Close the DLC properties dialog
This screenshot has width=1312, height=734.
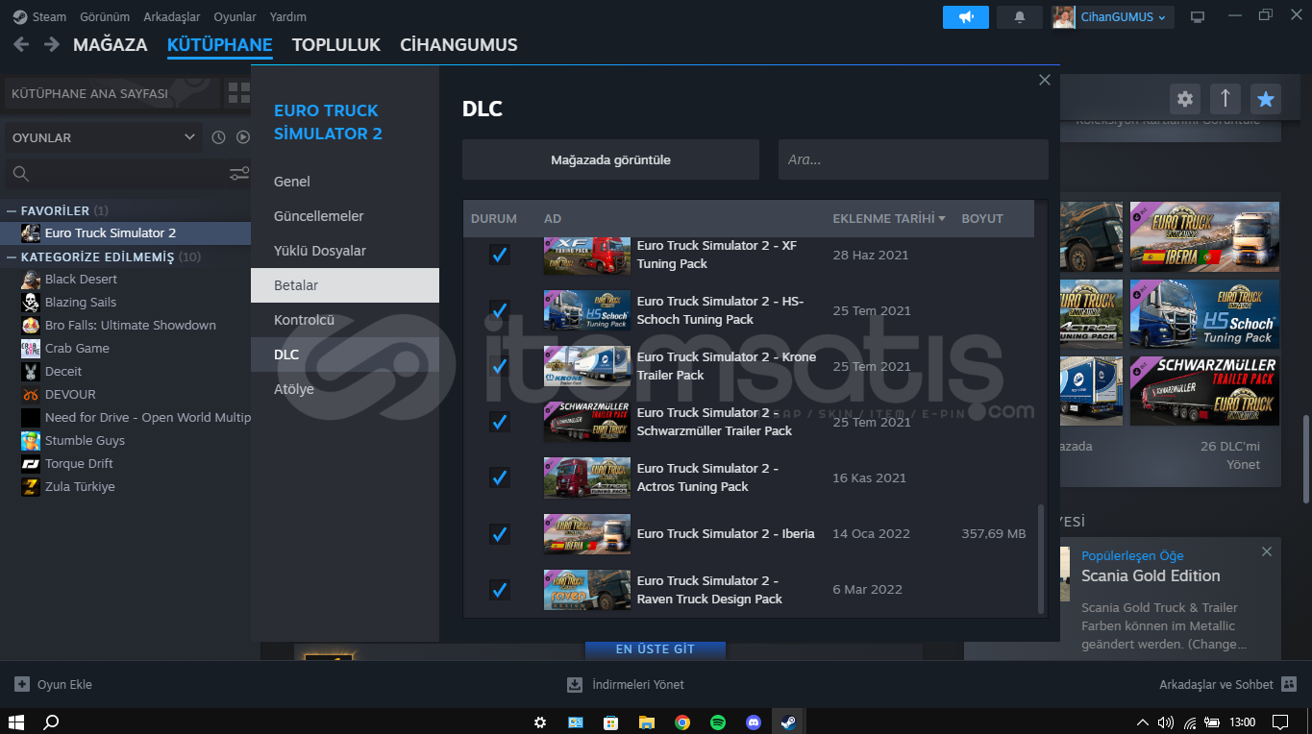point(1045,80)
